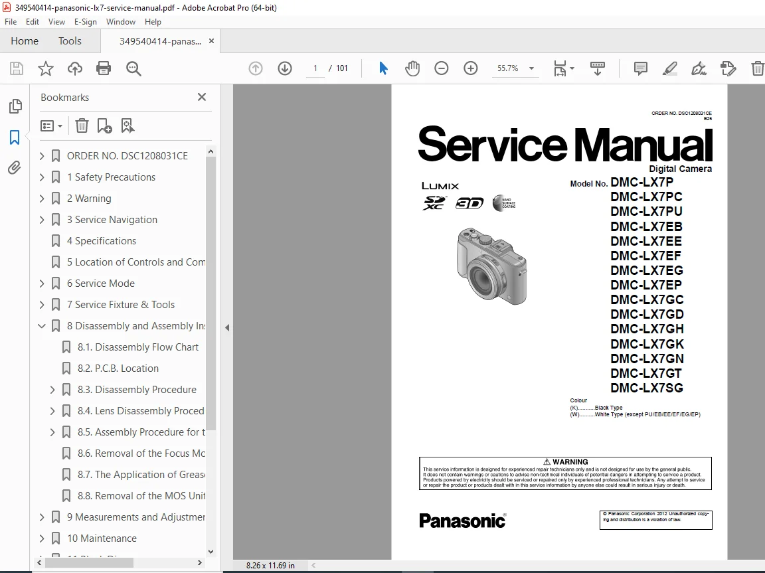
Task: Open Page Thumbnails panel icon
Action: click(15, 106)
